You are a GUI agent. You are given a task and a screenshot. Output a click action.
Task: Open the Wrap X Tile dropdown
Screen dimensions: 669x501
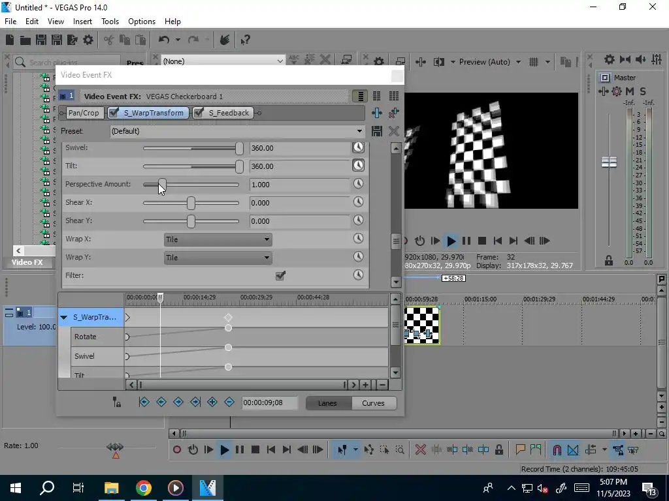click(218, 239)
